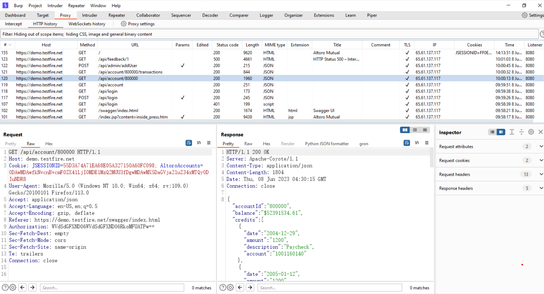Screen dimensions: 544x294
Task: Toggle non-printable characters in the Response editor
Action: click(416, 143)
